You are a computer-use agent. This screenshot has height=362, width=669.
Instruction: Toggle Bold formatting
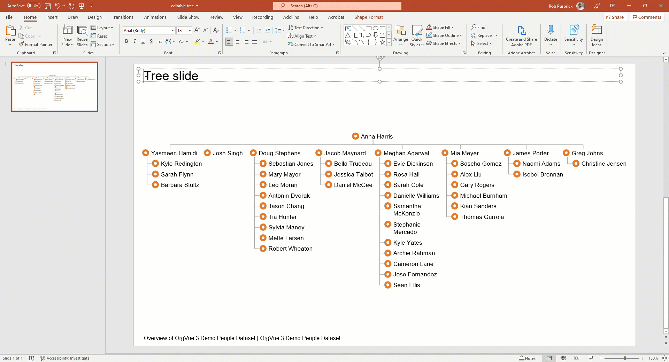(x=126, y=41)
